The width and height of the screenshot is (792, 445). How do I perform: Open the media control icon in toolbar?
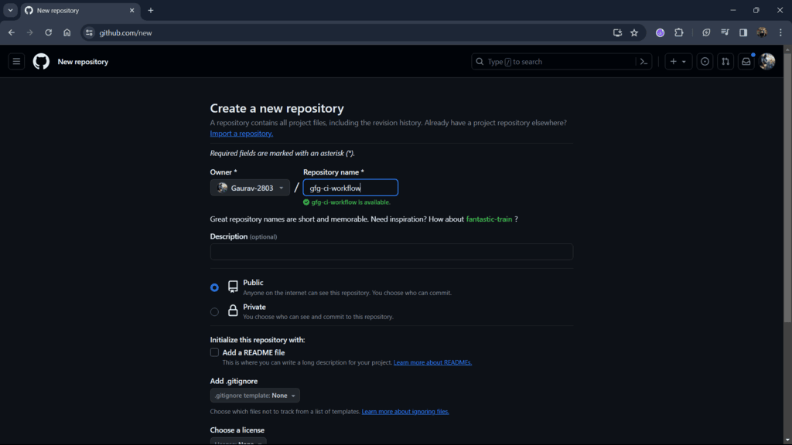(725, 32)
